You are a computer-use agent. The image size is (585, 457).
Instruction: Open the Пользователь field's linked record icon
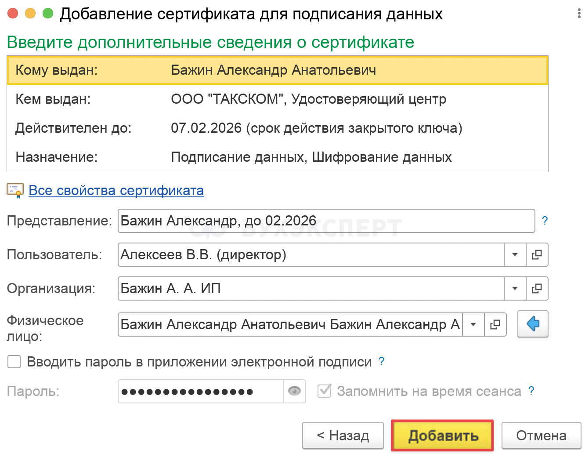(537, 255)
